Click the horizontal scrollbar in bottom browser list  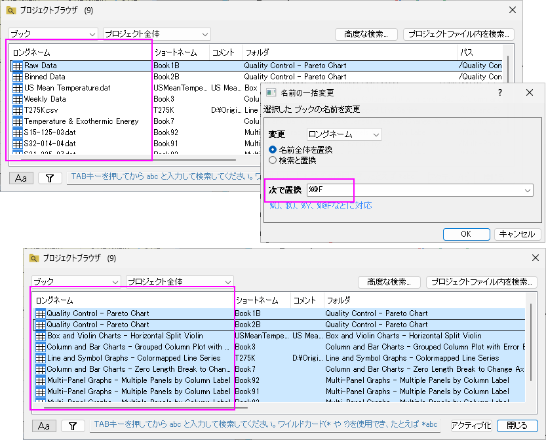point(146,408)
